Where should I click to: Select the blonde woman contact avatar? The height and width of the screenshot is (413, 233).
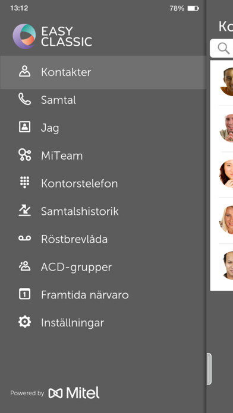(226, 220)
